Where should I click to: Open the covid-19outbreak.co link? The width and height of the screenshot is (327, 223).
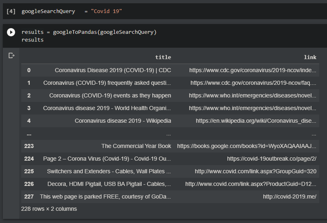[x=271, y=159]
